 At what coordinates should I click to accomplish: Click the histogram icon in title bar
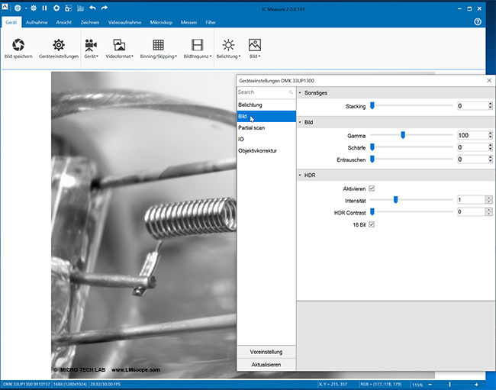[80, 8]
